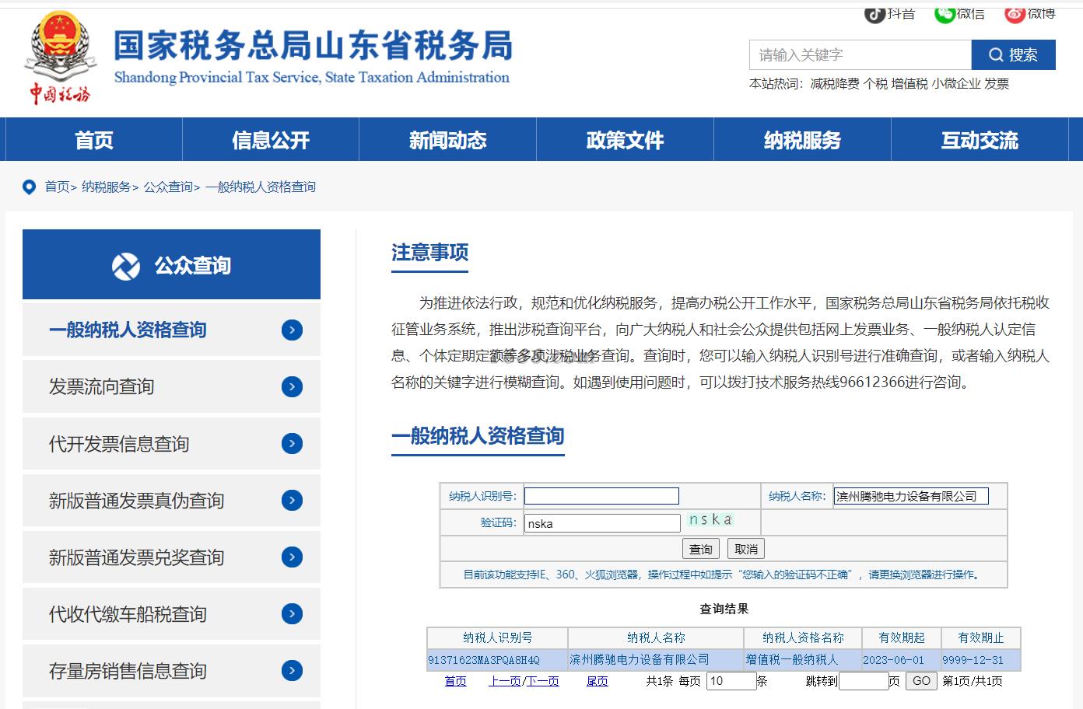This screenshot has height=709, width=1083.
Task: Click the hot word 小微企业
Action: 956,84
